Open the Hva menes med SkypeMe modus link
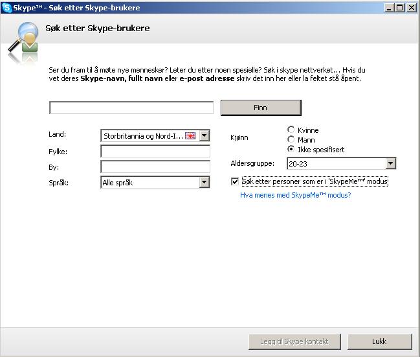The height and width of the screenshot is (357, 420). click(296, 195)
